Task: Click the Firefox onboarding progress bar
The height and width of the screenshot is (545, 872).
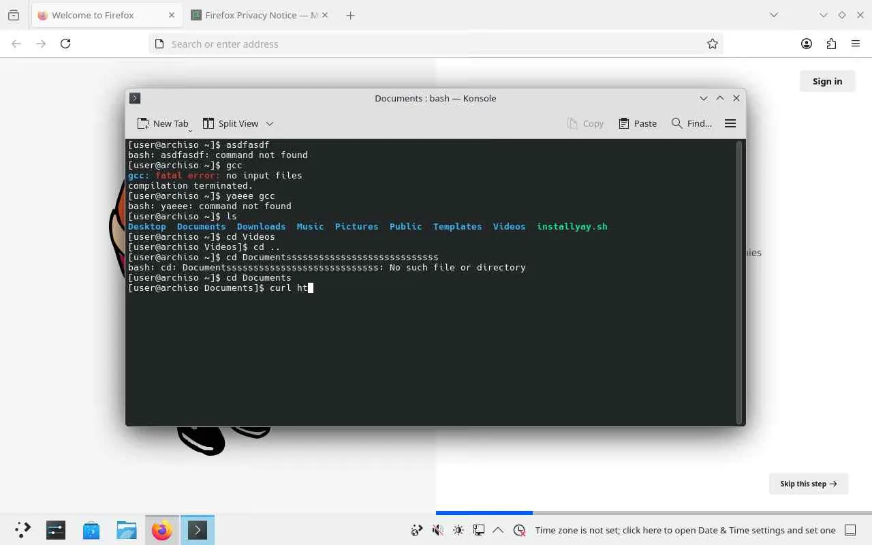Action: click(x=654, y=512)
